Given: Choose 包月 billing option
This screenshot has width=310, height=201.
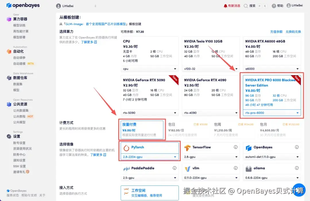Looking at the screenshot, I should (280, 129).
